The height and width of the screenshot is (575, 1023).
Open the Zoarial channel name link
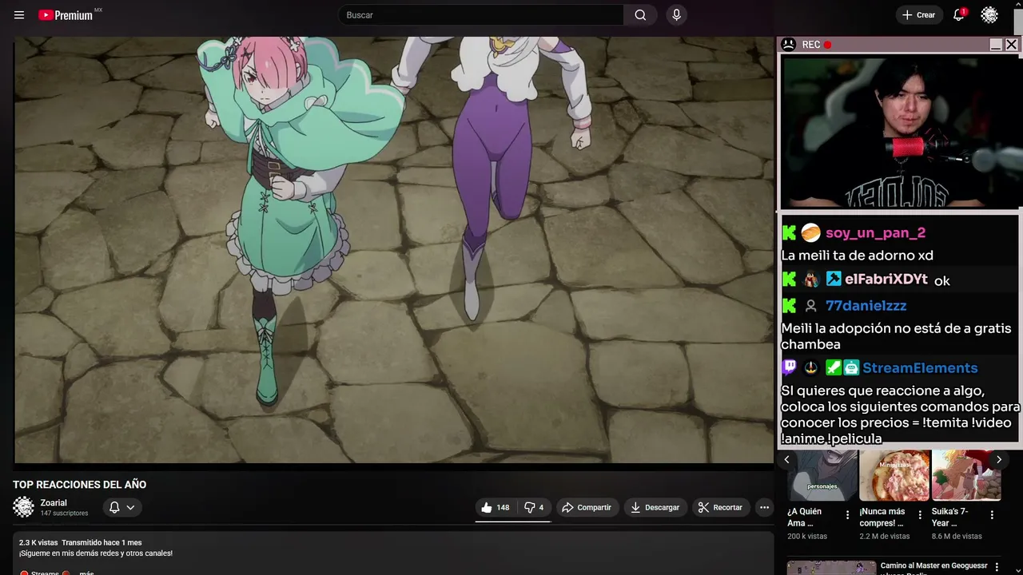pyautogui.click(x=54, y=503)
